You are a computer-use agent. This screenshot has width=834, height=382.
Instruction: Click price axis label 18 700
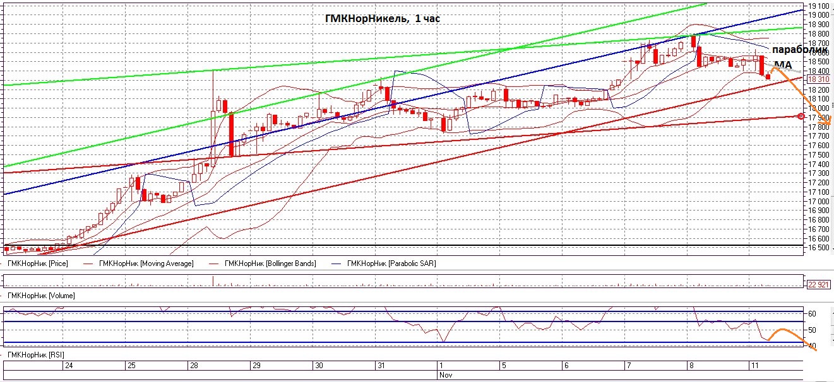(x=818, y=43)
